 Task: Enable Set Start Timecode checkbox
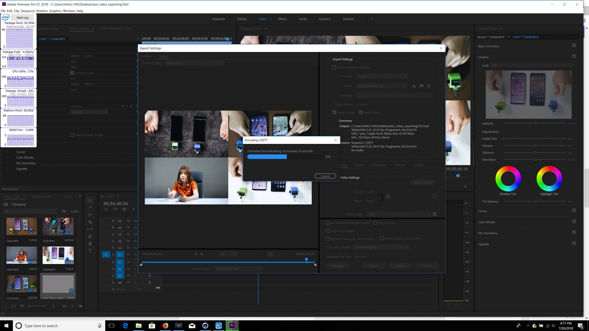[x=328, y=239]
